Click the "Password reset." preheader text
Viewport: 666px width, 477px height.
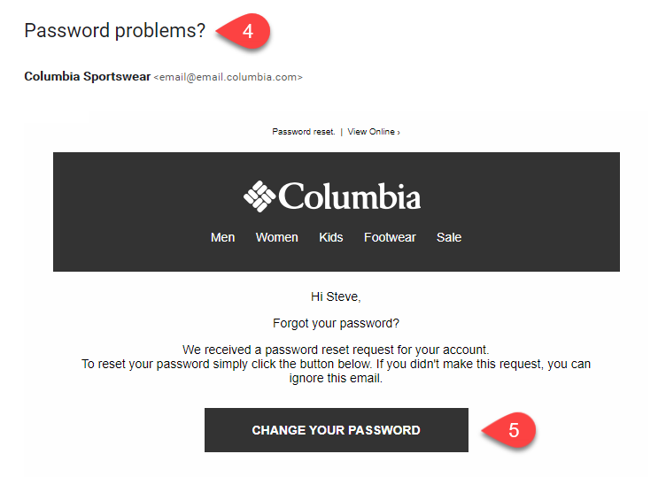pos(303,132)
